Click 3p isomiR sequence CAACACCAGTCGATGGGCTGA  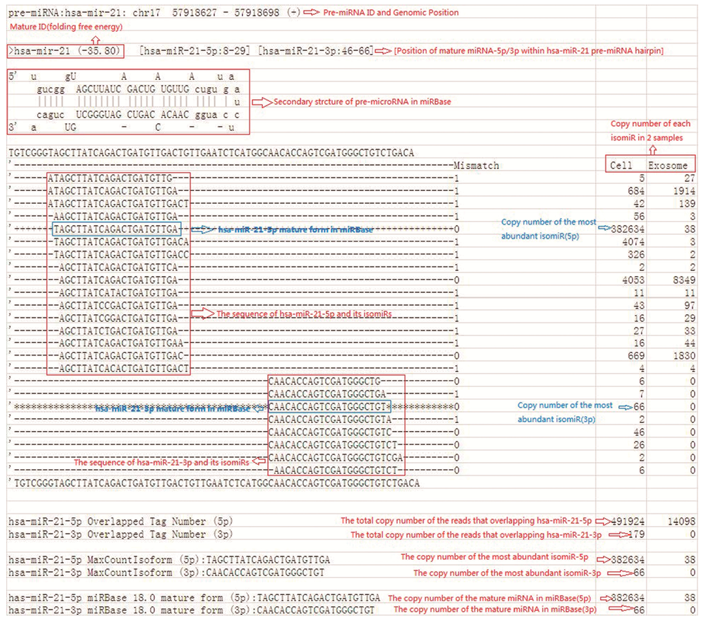(x=327, y=394)
